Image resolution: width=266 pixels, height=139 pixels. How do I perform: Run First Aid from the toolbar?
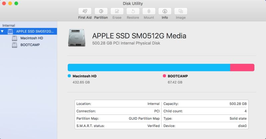click(x=85, y=11)
